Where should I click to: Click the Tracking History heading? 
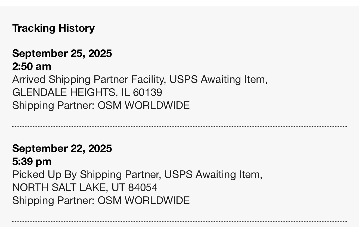[53, 28]
